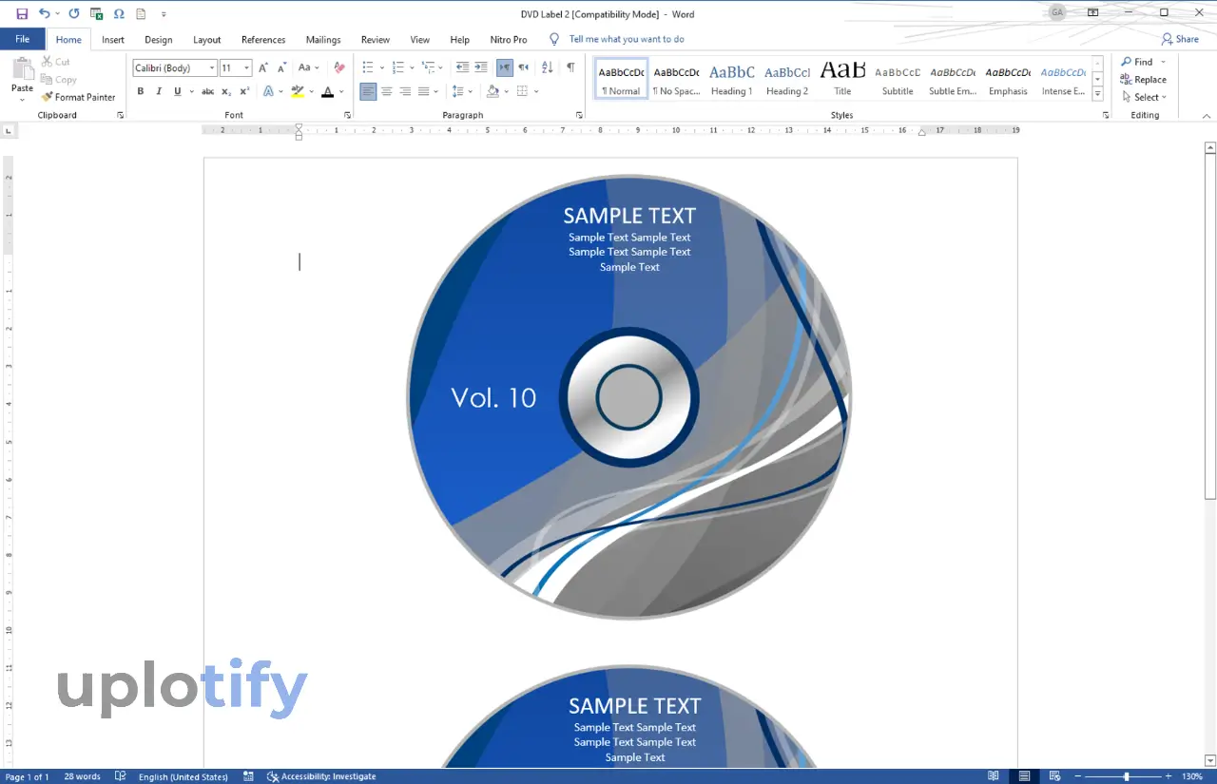Open Change Case dropdown

click(x=309, y=67)
